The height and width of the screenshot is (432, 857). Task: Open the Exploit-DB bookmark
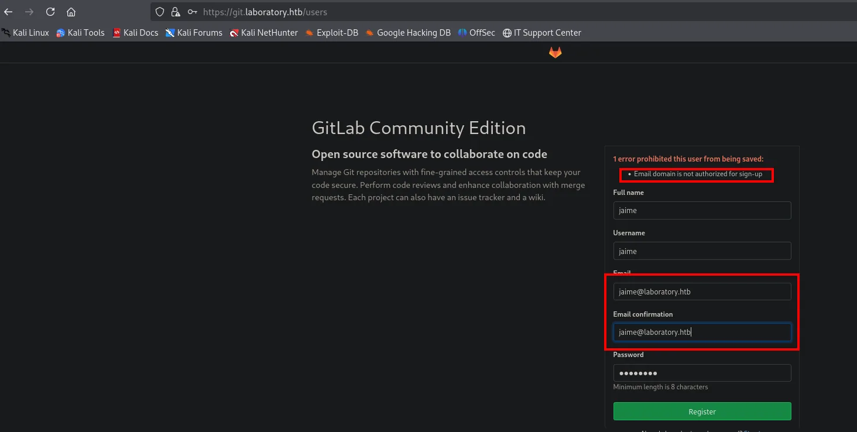click(331, 33)
